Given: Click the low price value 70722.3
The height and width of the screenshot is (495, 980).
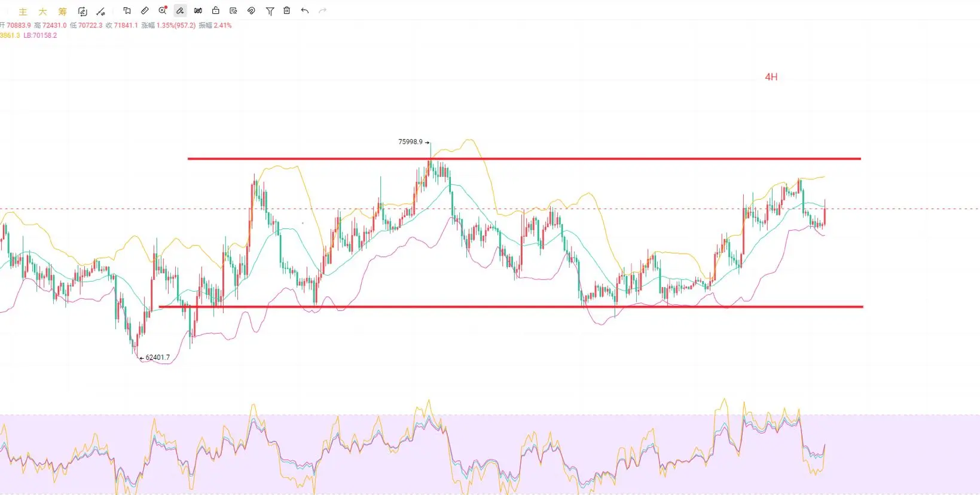Looking at the screenshot, I should point(90,26).
